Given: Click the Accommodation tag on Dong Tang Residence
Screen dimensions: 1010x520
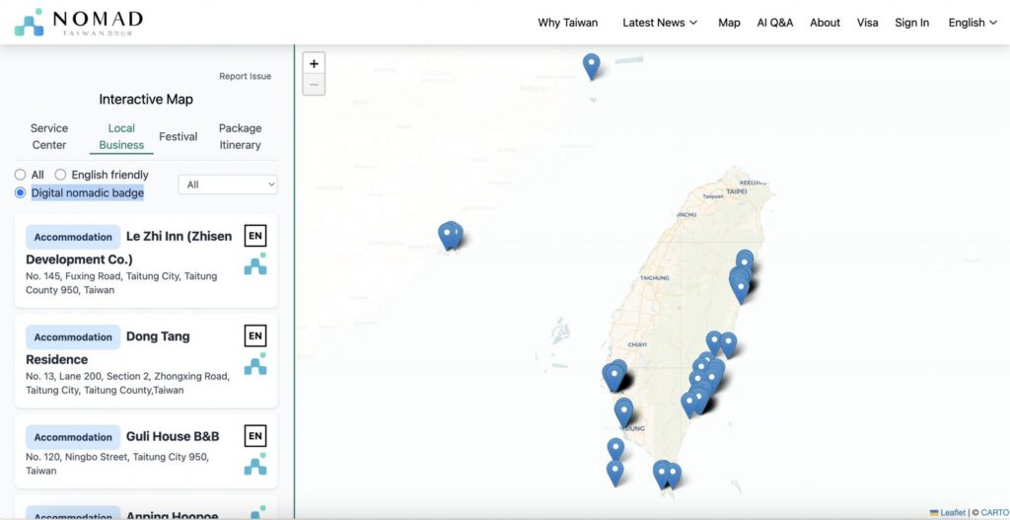Looking at the screenshot, I should point(73,337).
